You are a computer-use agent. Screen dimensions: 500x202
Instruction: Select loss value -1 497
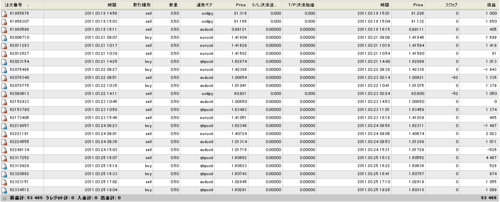[x=490, y=125]
